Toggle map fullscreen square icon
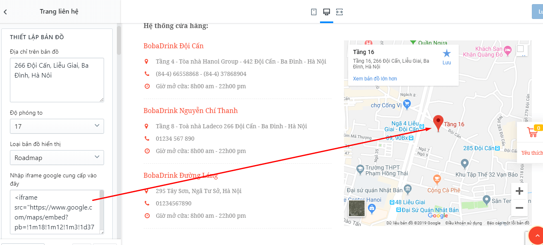 pyautogui.click(x=520, y=49)
